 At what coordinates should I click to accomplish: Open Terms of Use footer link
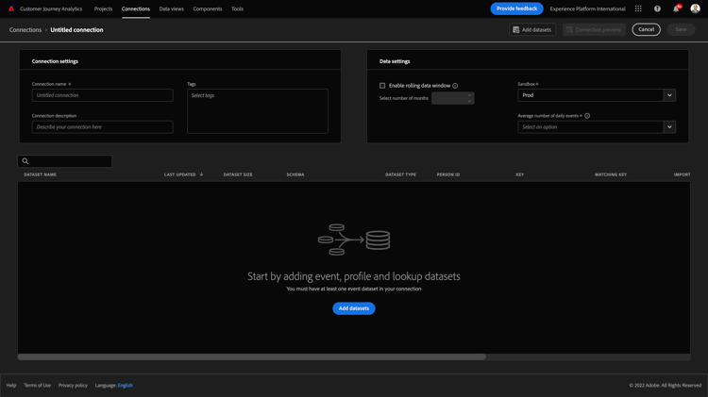[38, 386]
